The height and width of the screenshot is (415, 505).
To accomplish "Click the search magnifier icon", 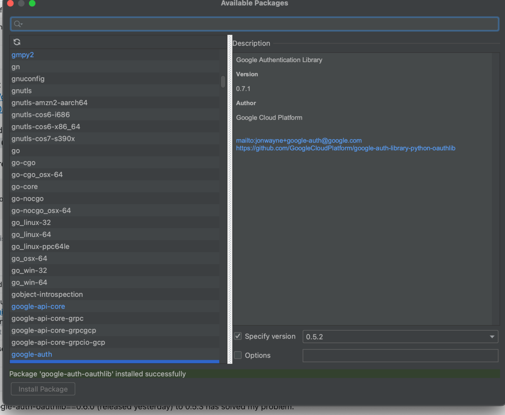I will 18,24.
